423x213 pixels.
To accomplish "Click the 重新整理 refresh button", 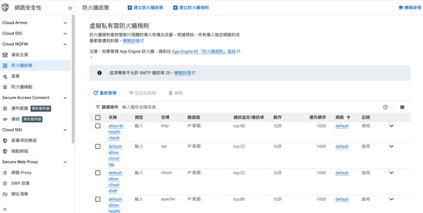I will pos(105,93).
